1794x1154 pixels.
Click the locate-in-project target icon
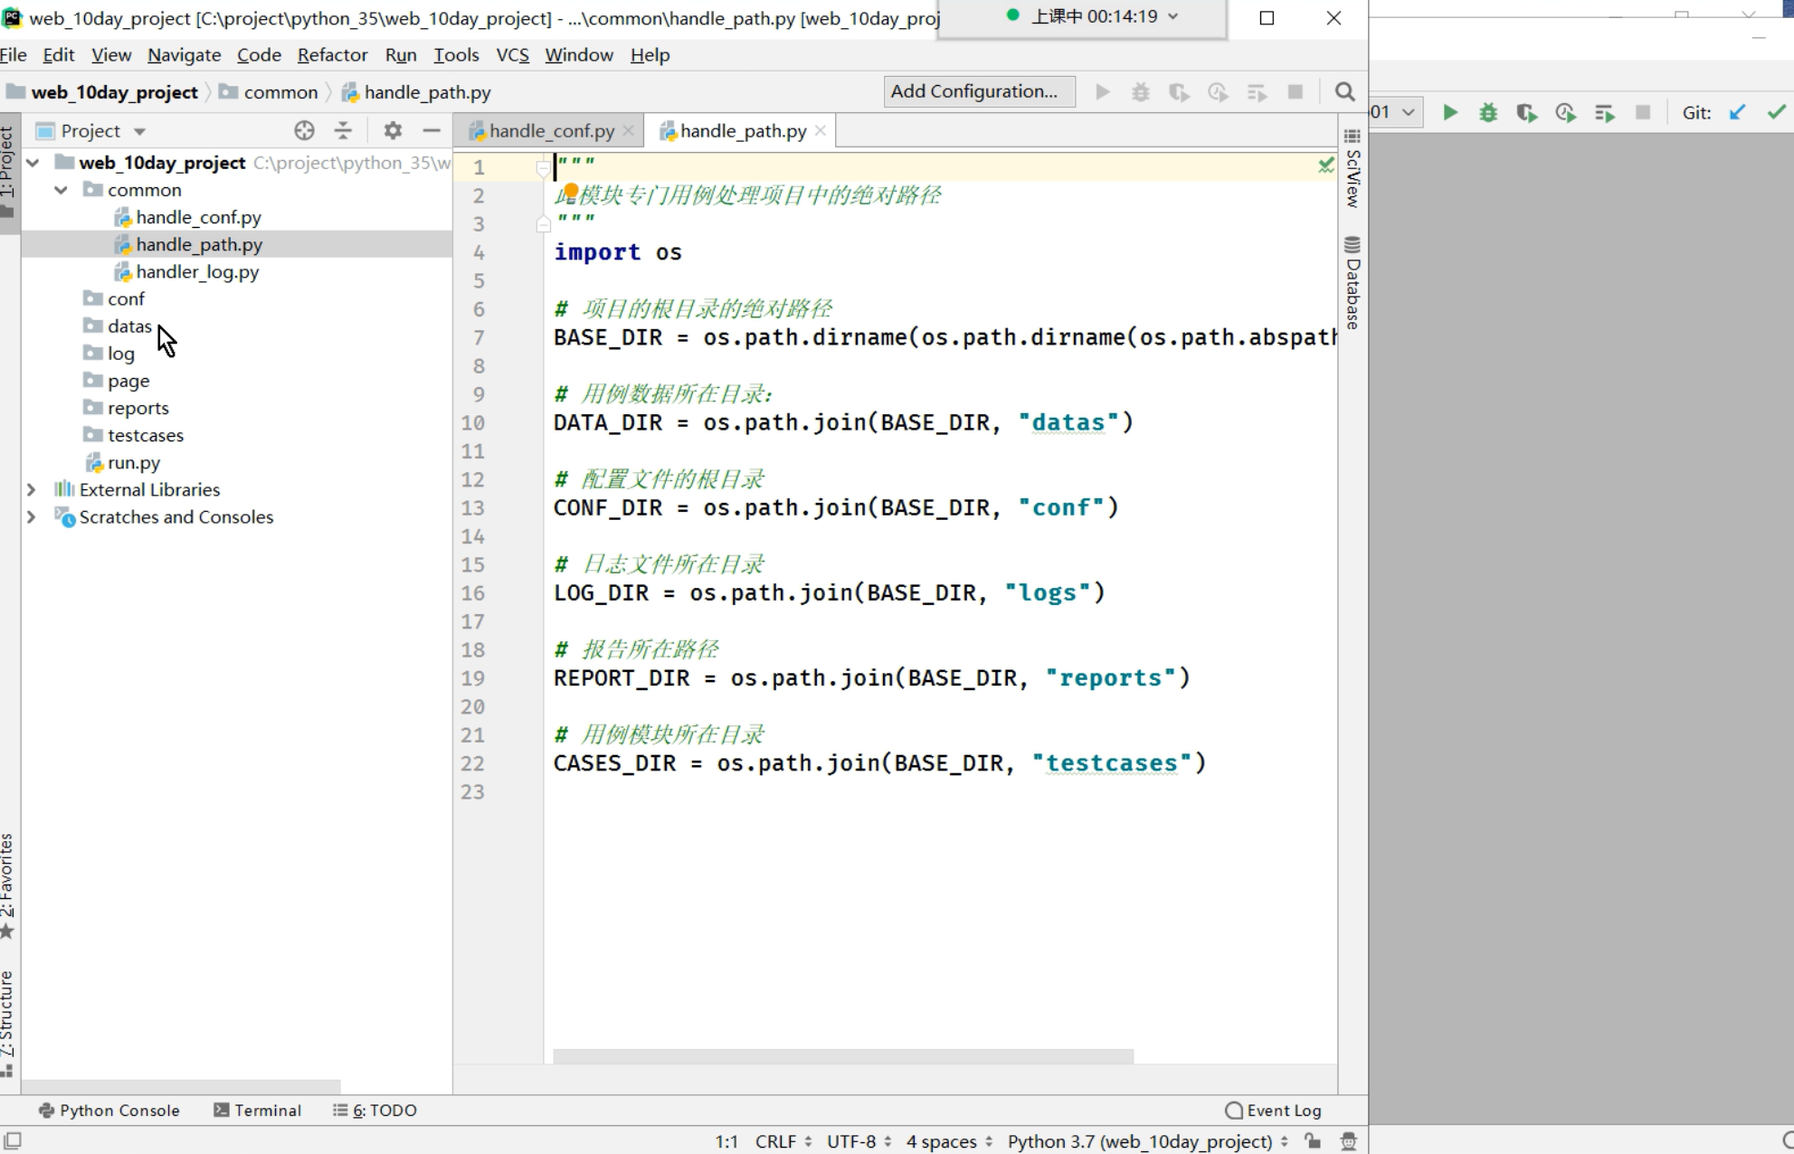tap(304, 131)
